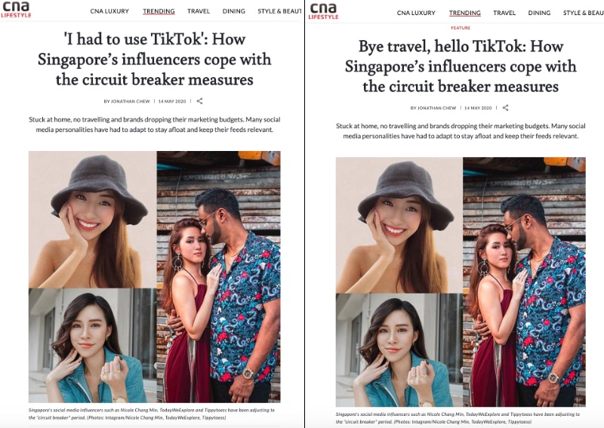Click the 'I had to use TikTok' headline
The image size is (604, 428).
(155, 60)
